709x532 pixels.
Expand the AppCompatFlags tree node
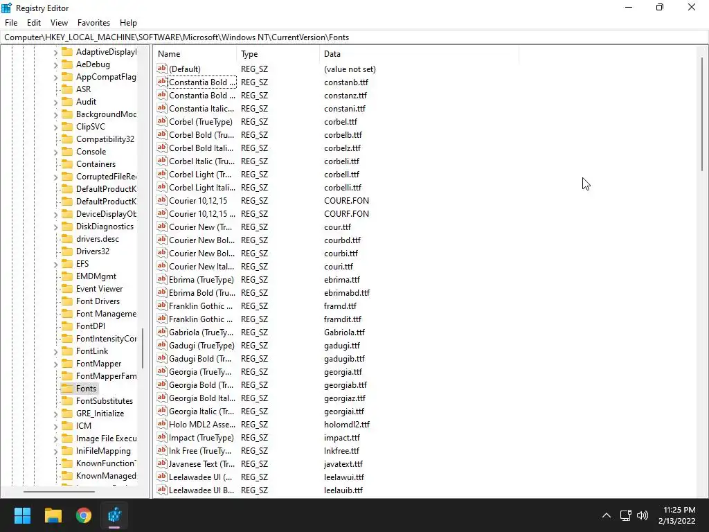coord(55,78)
